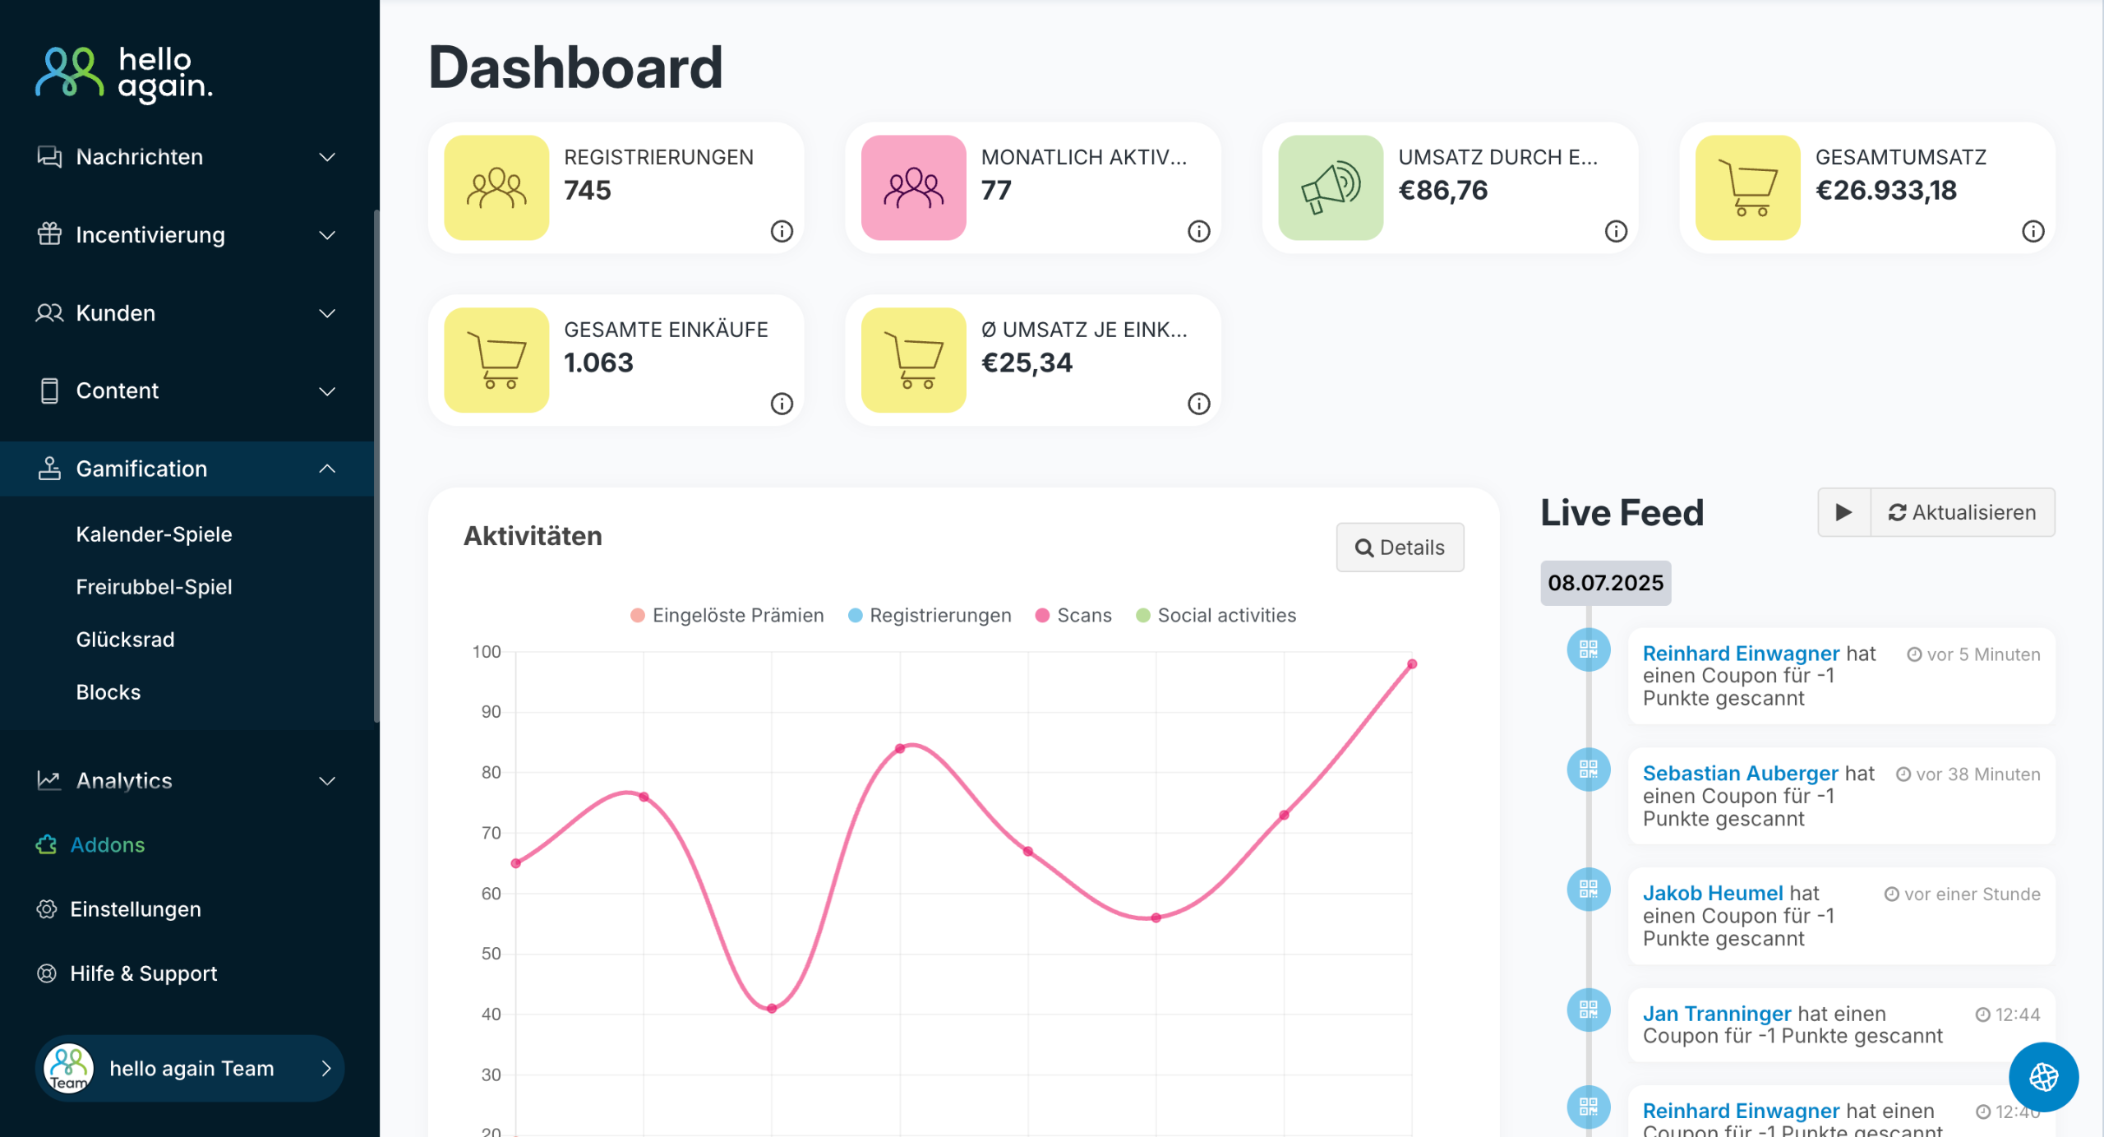Click the green megaphone Umsatz icon

[x=1331, y=187]
